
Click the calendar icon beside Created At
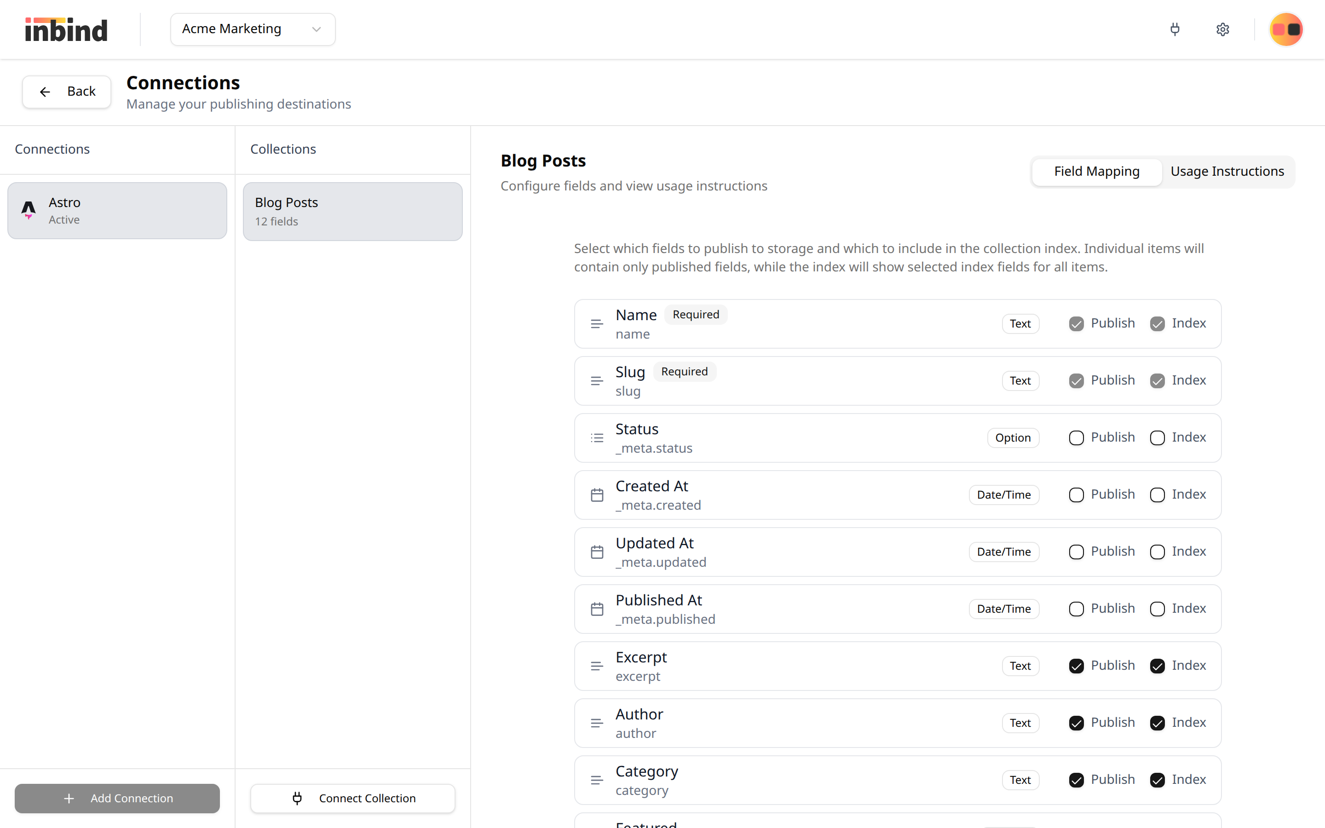(597, 494)
